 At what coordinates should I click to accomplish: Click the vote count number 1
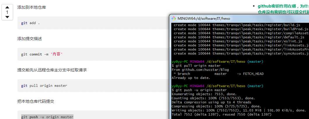click(7, 12)
